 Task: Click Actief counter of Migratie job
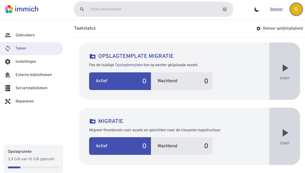point(120,146)
